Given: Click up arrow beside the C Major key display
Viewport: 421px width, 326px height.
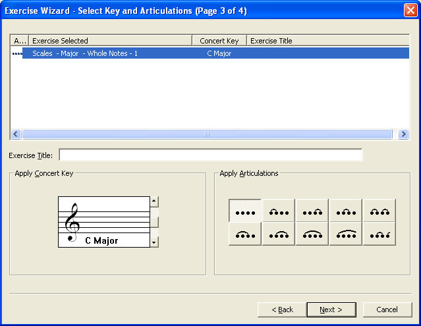Looking at the screenshot, I should (154, 202).
